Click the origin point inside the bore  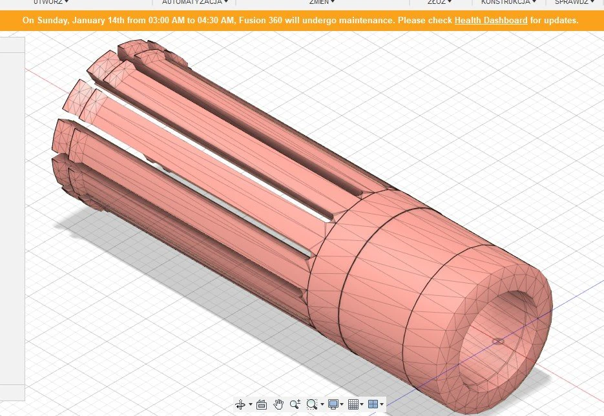[497, 342]
